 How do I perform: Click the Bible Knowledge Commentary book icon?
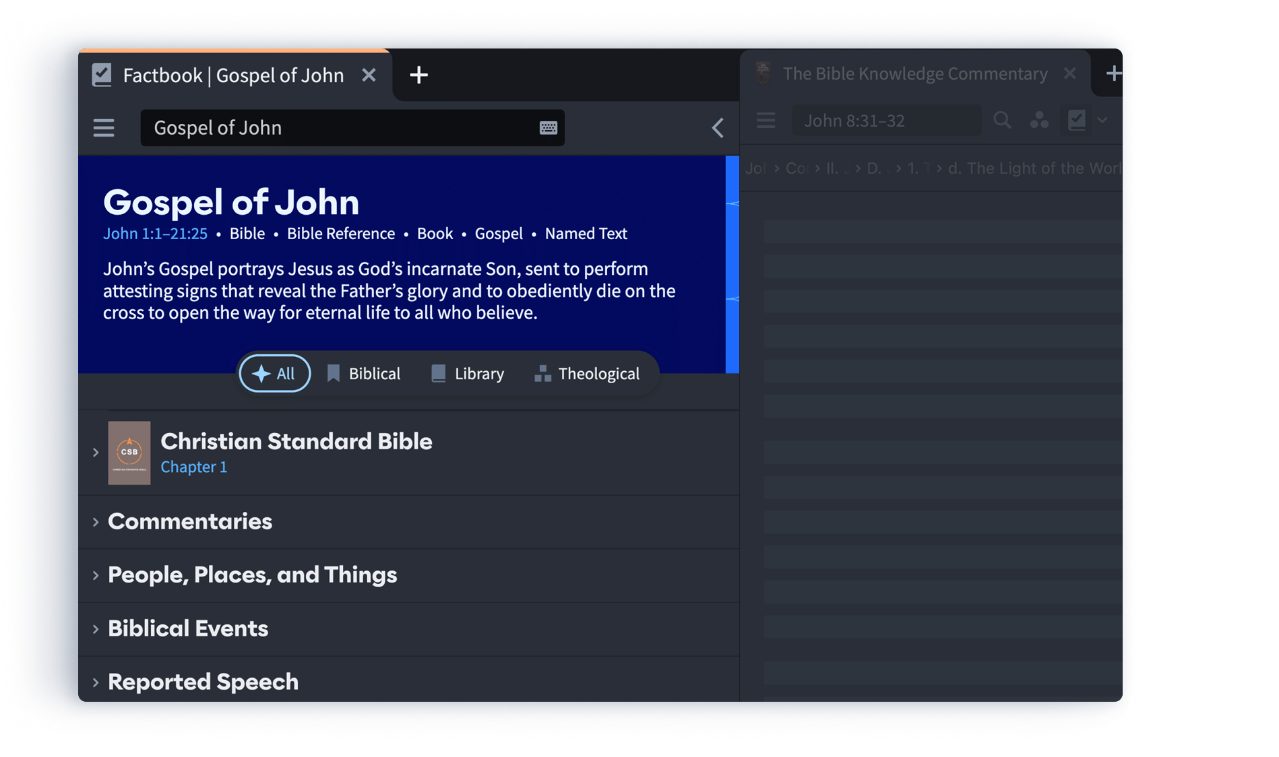(x=763, y=73)
